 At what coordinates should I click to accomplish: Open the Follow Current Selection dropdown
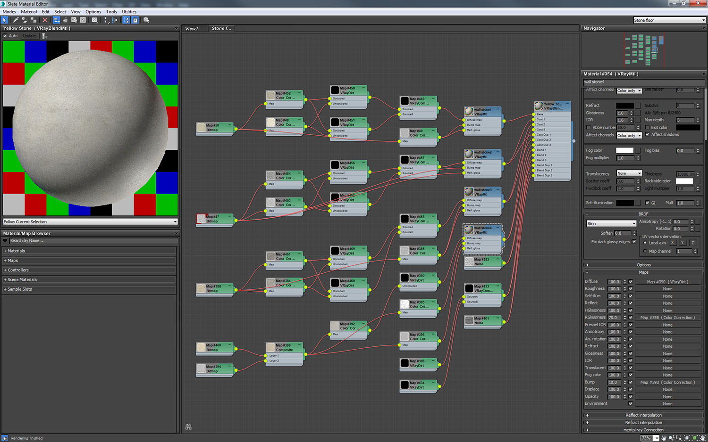pos(90,221)
